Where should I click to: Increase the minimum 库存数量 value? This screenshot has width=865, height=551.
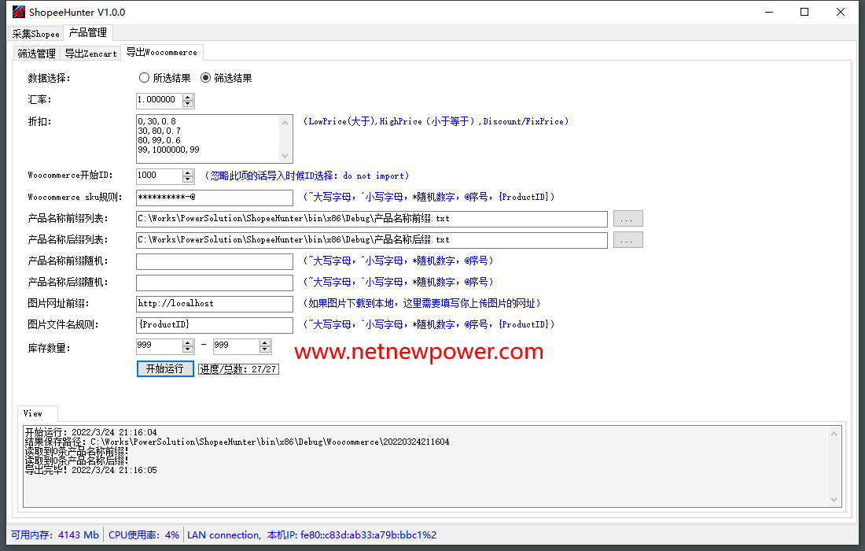[188, 342]
